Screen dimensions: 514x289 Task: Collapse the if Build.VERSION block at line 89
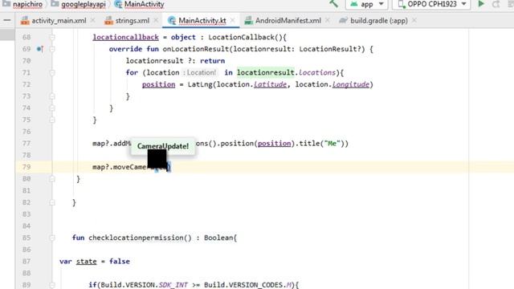(52, 285)
